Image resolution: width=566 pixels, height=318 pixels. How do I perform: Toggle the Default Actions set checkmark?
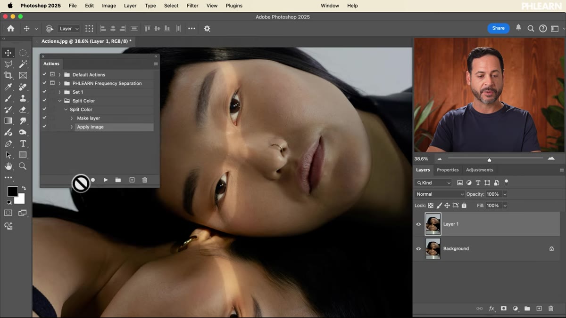coord(44,74)
